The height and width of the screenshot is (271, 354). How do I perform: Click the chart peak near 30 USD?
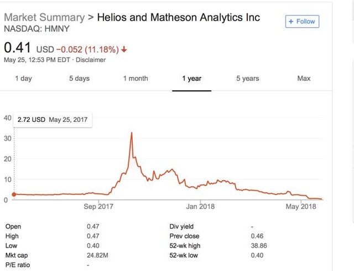131,133
